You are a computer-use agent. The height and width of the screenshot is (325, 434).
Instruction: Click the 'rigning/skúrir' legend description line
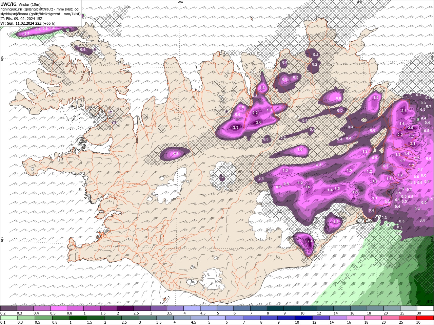point(40,9)
